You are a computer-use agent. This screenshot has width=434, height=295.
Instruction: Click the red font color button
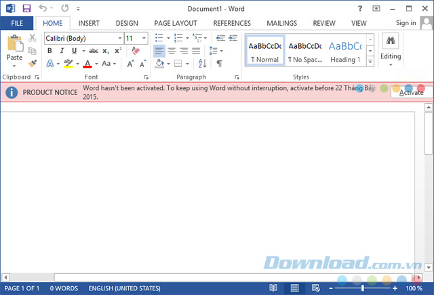(87, 64)
